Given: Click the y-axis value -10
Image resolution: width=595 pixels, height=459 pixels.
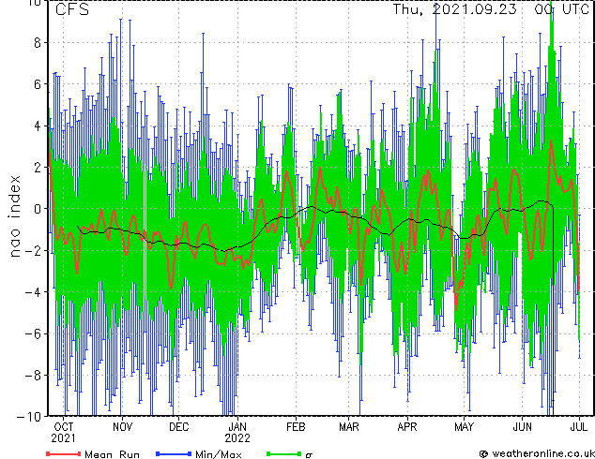Looking at the screenshot, I should point(29,417).
